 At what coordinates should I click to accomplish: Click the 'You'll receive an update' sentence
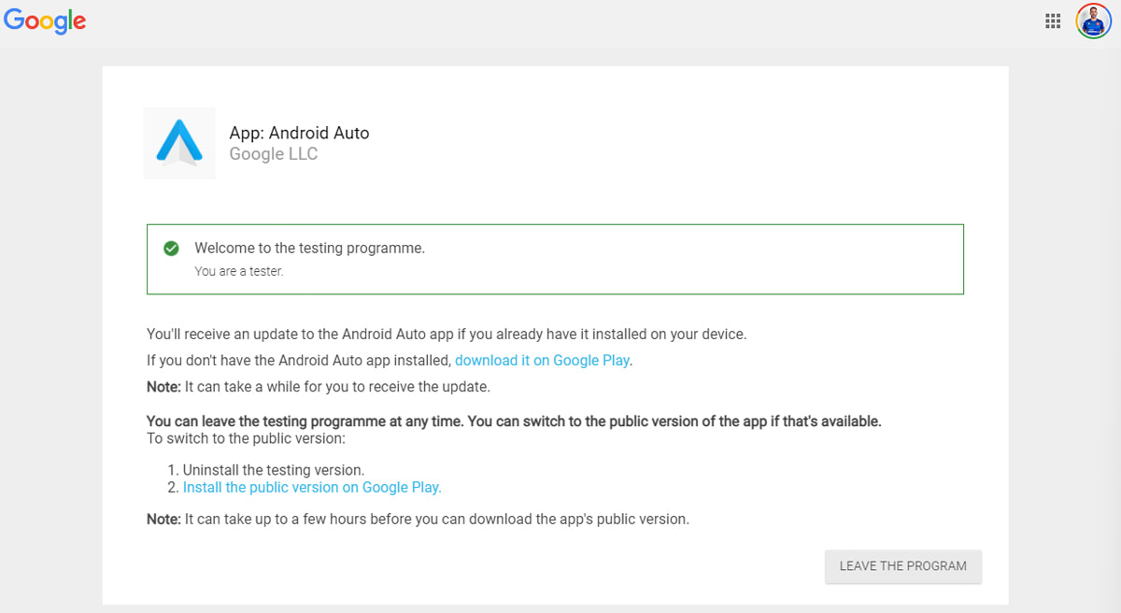pyautogui.click(x=447, y=335)
